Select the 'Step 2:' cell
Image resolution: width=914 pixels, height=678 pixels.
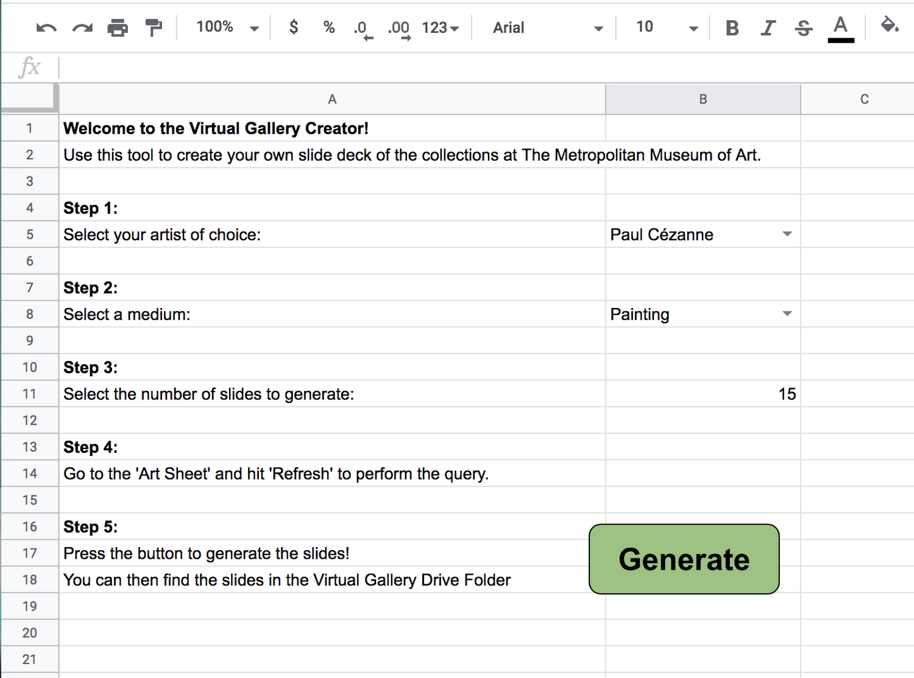332,287
